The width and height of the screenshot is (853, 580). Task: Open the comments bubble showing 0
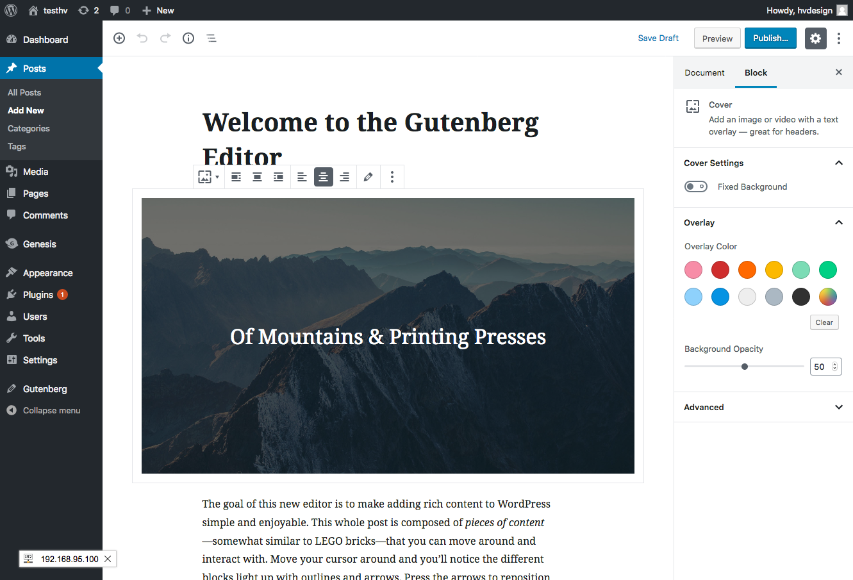click(120, 10)
